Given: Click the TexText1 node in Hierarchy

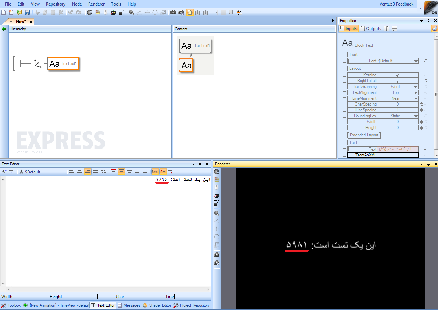Looking at the screenshot, I should tap(64, 64).
